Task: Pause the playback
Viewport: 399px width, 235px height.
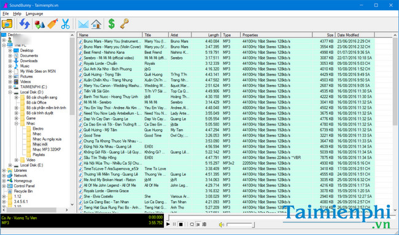Action: [x=174, y=225]
